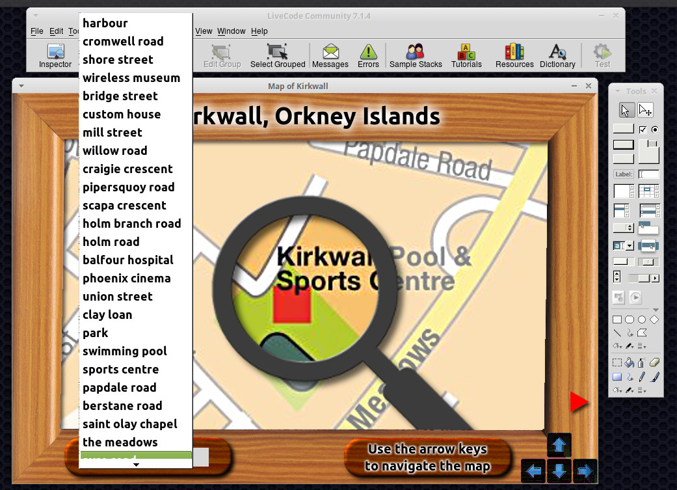Open the Dictionary
The image size is (677, 490).
(x=557, y=55)
